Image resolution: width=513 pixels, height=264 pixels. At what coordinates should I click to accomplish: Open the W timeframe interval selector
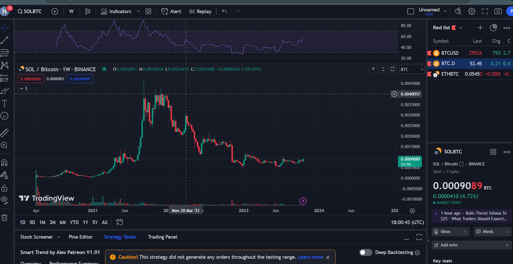tap(71, 12)
